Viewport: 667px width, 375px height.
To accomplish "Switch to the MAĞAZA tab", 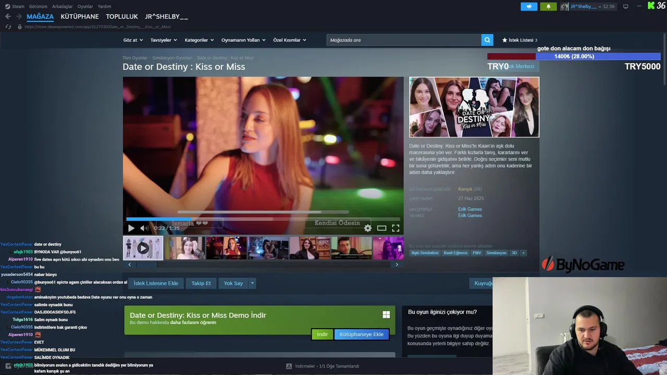I will pos(40,17).
